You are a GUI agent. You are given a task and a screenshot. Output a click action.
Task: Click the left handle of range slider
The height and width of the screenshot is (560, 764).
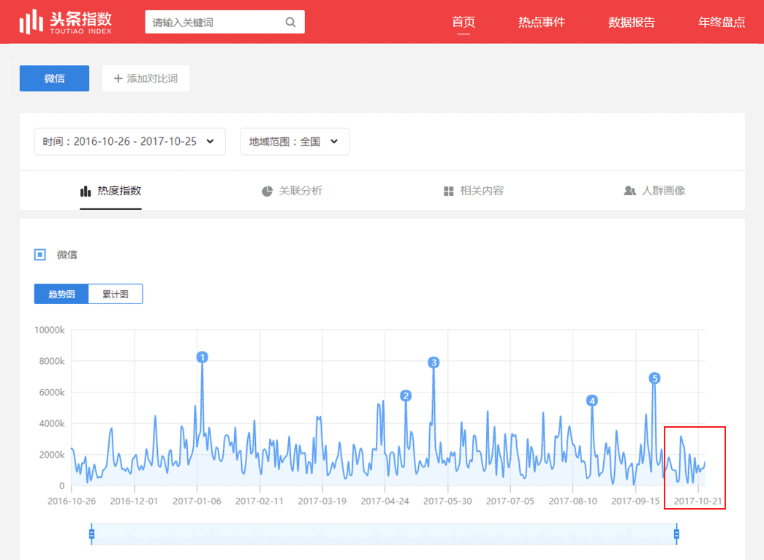click(x=91, y=534)
